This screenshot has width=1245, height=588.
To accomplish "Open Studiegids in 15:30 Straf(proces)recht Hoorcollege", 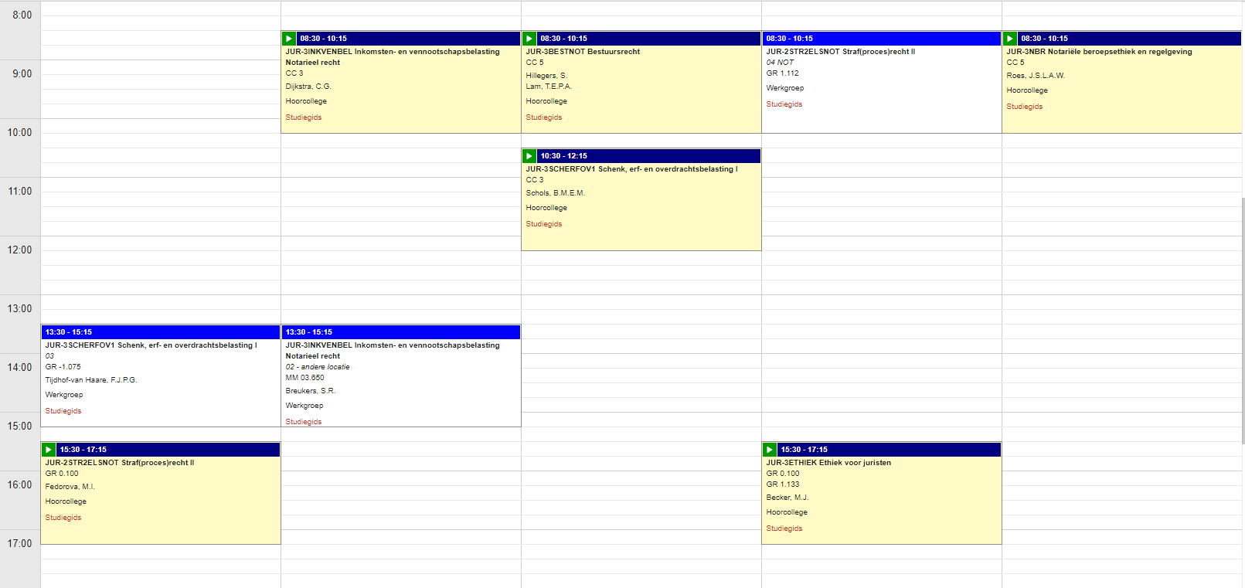I will 63,518.
